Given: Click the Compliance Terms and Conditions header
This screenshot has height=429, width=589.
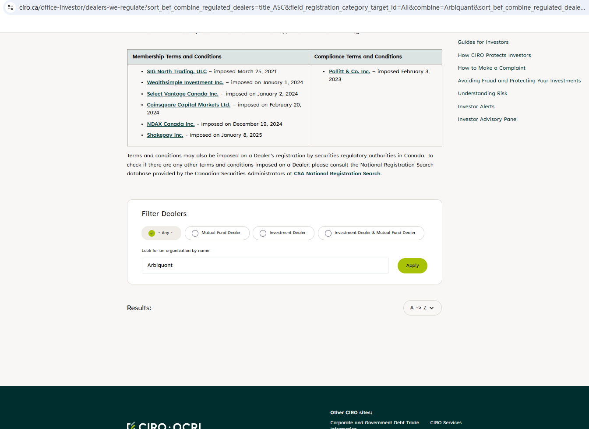Looking at the screenshot, I should point(358,57).
